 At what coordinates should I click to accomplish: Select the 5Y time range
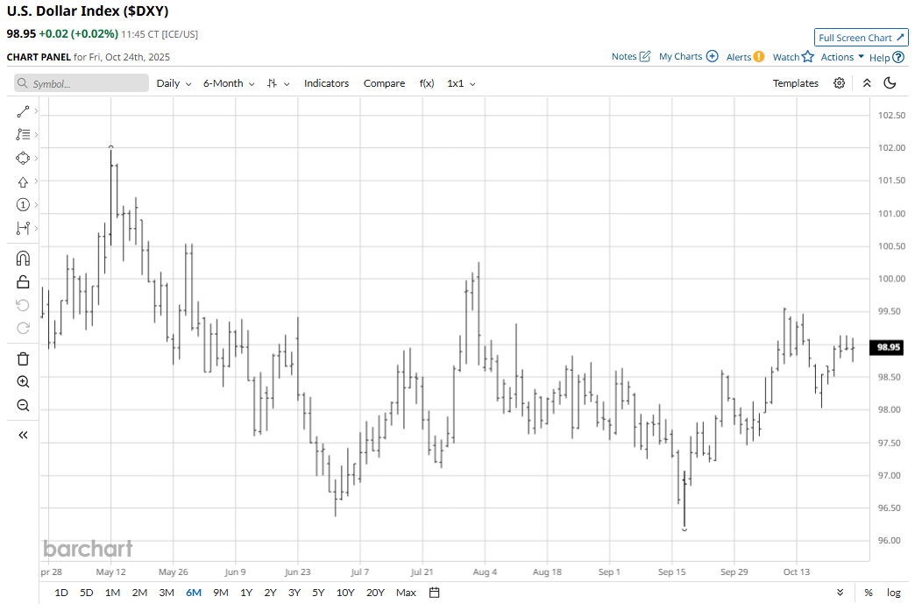tap(318, 593)
